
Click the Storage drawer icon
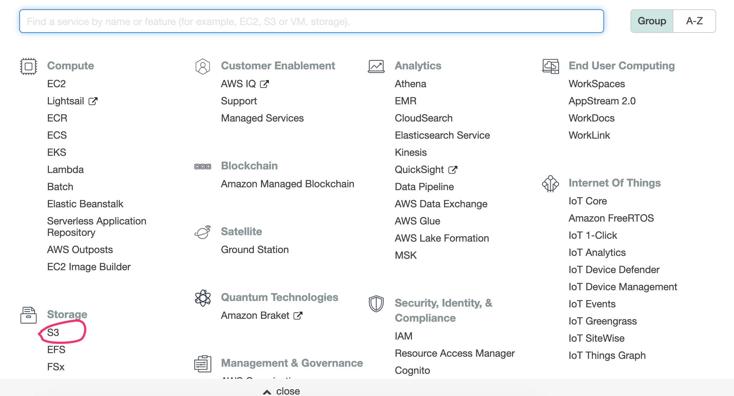[x=29, y=315]
